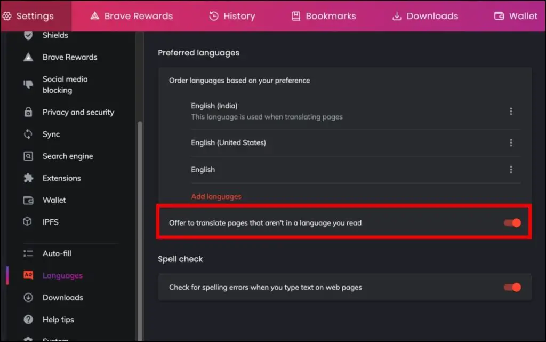Image resolution: width=546 pixels, height=342 pixels.
Task: Click the Sync arrows icon
Action: point(28,134)
